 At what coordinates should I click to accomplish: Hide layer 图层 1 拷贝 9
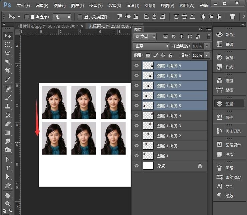[x=136, y=66]
